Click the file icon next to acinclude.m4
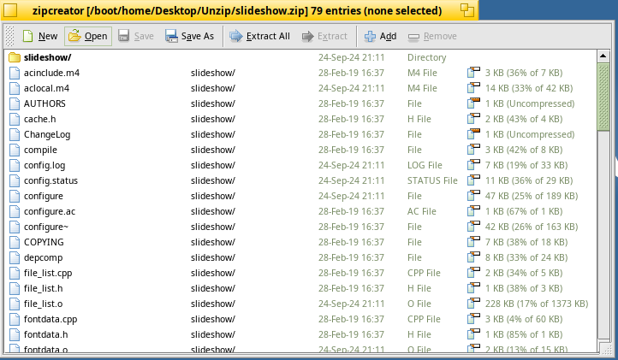 click(x=15, y=73)
